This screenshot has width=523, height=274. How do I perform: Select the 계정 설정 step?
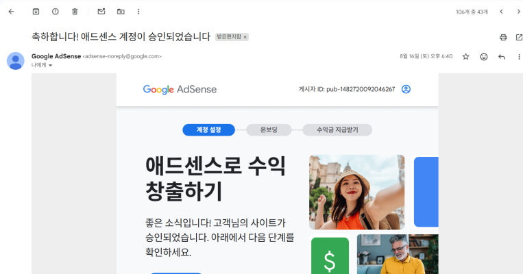(x=208, y=130)
